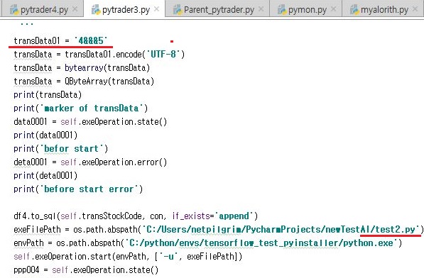
Task: Click self.exeOperation.state() after data0001
Action: point(114,122)
